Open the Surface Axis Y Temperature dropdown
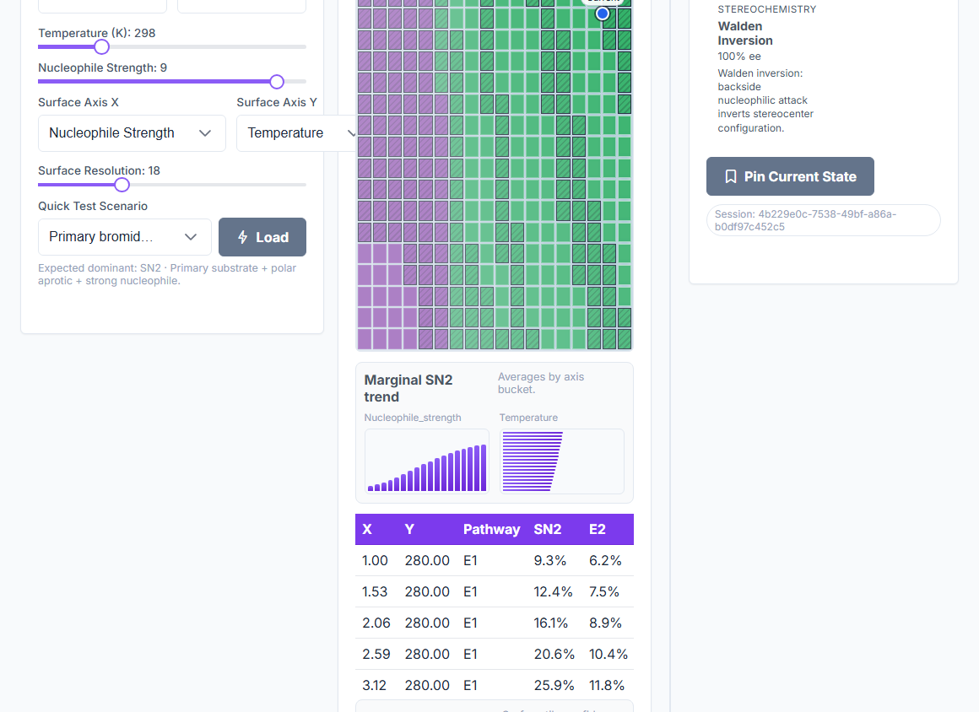 [296, 133]
